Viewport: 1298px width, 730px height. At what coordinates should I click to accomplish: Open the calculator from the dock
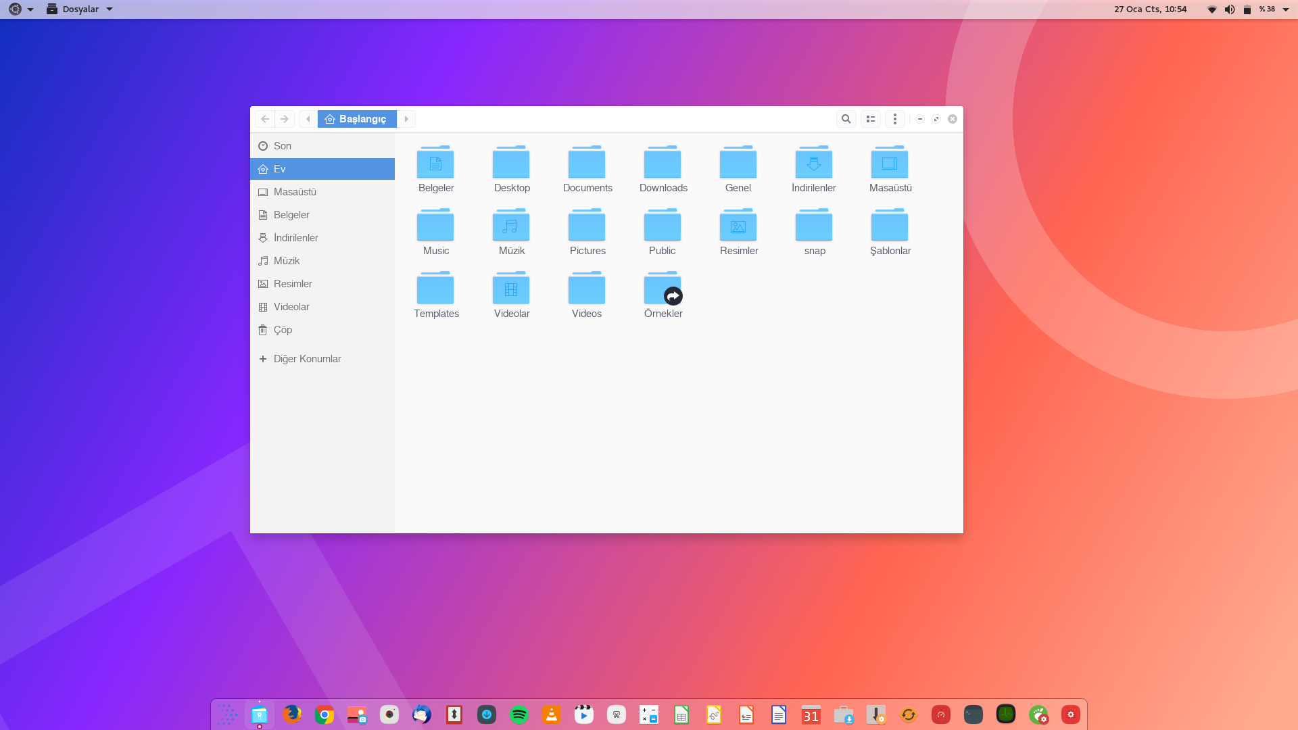coord(649,714)
